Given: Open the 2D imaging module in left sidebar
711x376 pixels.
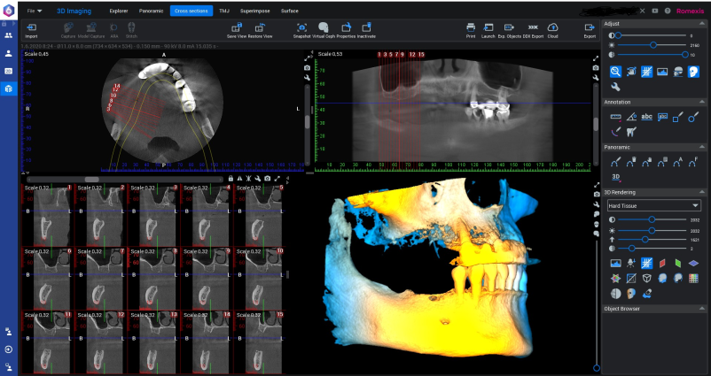Looking at the screenshot, I should (x=9, y=71).
